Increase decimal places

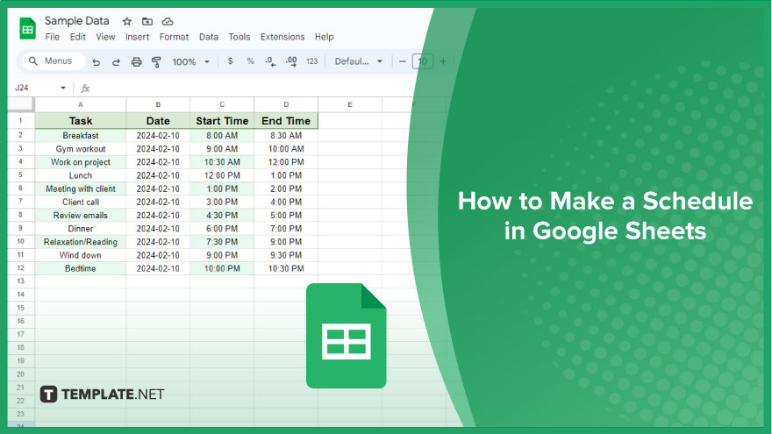pos(291,61)
